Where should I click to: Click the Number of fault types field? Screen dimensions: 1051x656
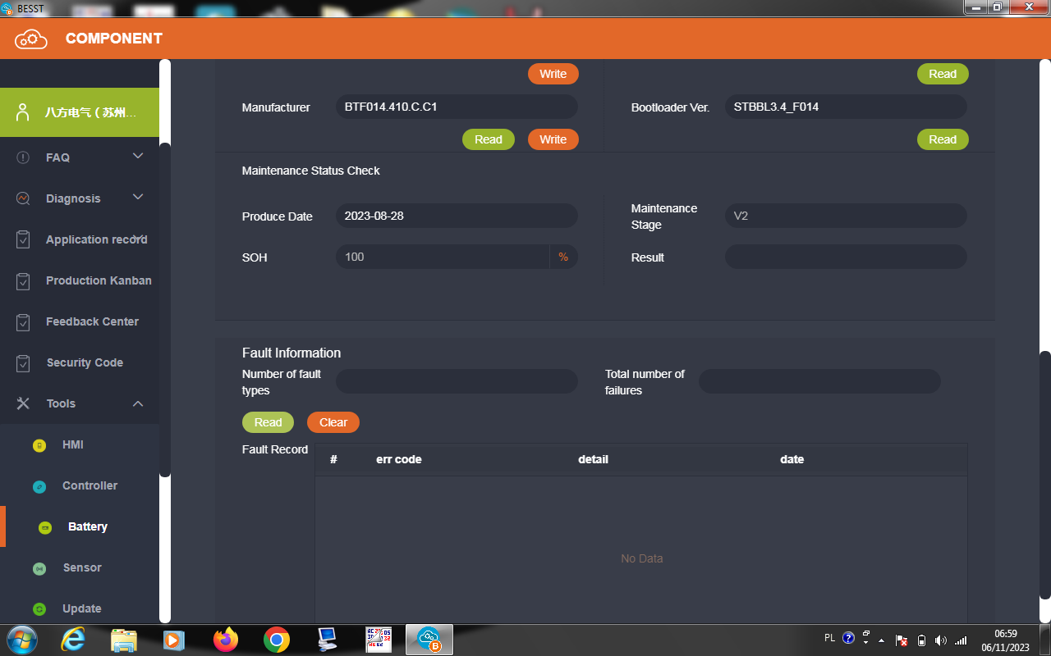[457, 381]
